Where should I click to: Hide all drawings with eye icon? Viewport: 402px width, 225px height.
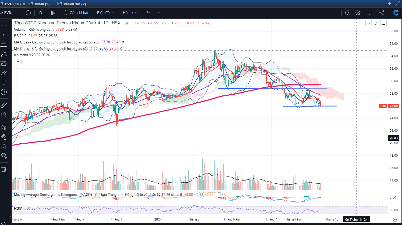tap(4, 156)
